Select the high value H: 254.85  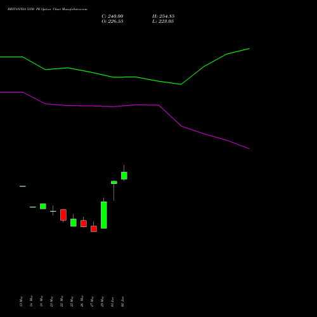pos(164,16)
